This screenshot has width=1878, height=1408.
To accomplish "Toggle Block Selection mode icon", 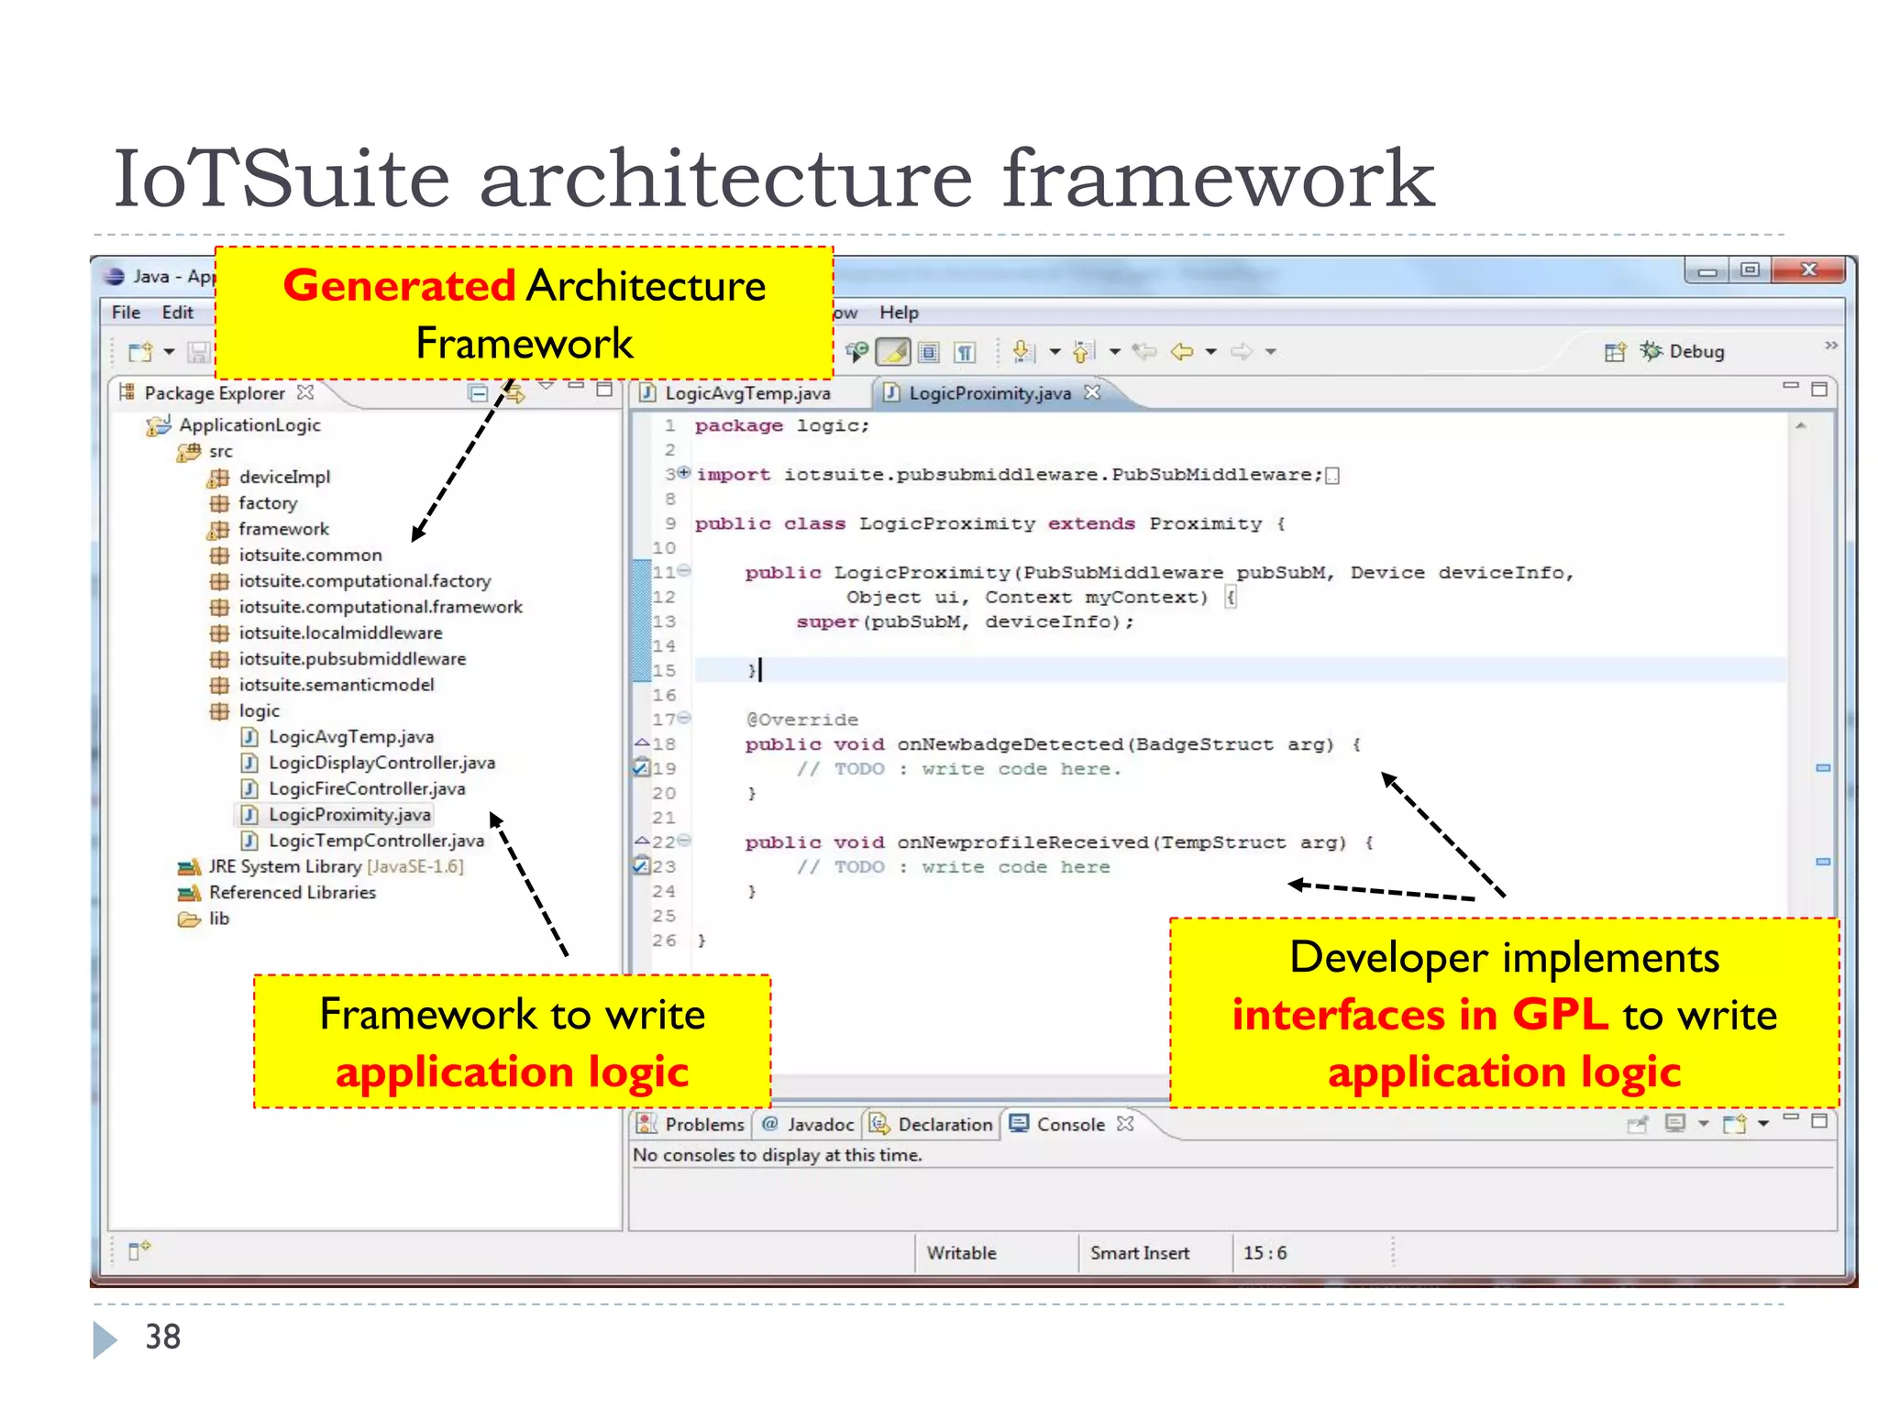I will [929, 352].
